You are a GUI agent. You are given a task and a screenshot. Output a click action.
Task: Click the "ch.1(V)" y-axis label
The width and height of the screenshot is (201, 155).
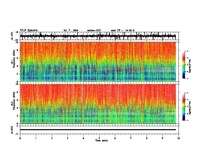pos(12,36)
